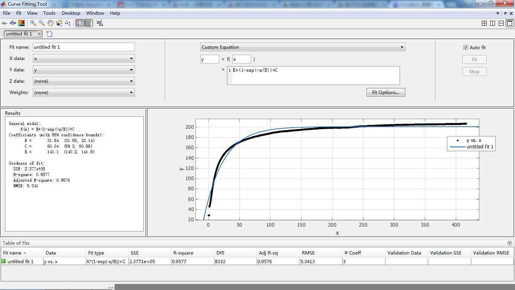Toggle the Legend toolbar button
The image size is (515, 290).
[80, 23]
